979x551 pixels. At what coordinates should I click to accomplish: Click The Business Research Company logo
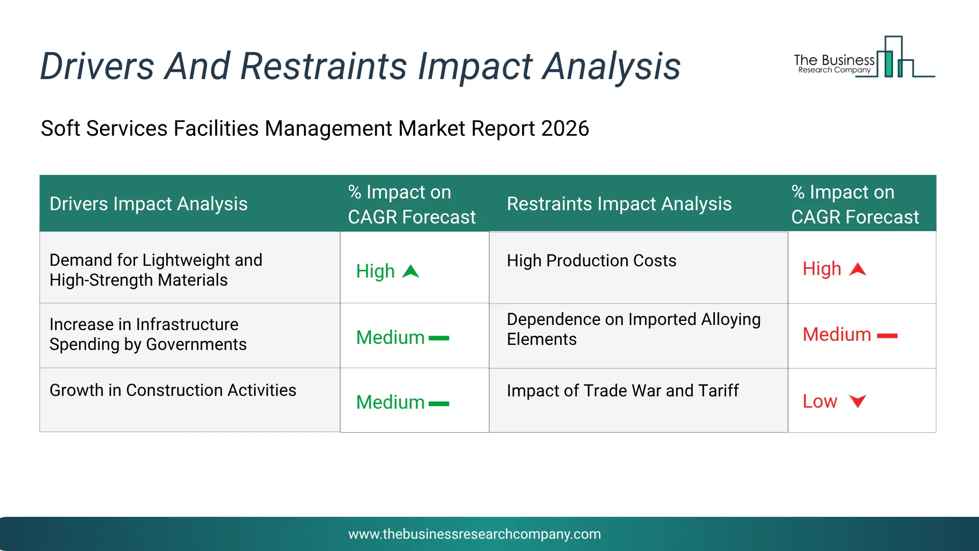point(864,57)
